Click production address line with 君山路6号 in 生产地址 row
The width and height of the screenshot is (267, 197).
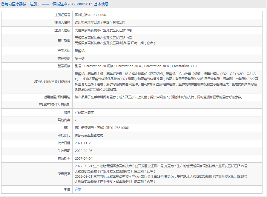click(x=115, y=43)
